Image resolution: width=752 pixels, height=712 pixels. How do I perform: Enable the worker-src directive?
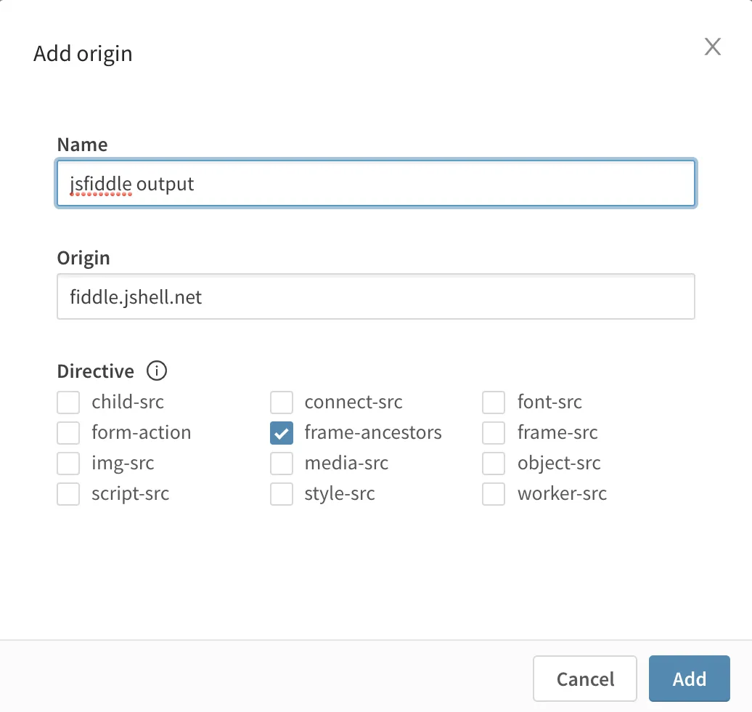click(x=493, y=493)
